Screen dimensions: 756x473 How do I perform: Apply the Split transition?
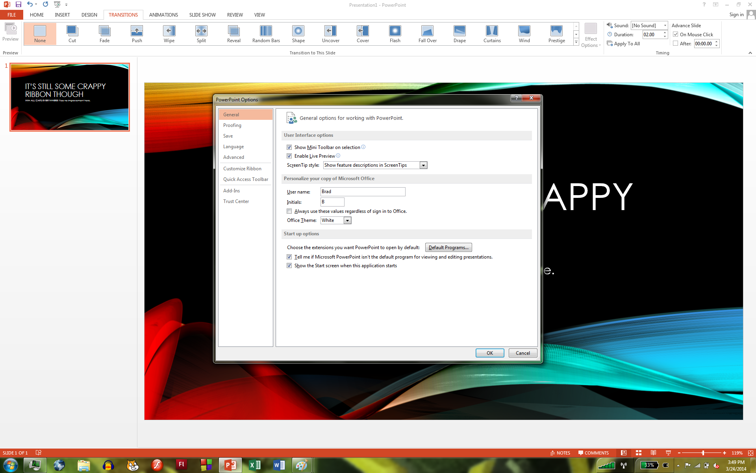201,34
